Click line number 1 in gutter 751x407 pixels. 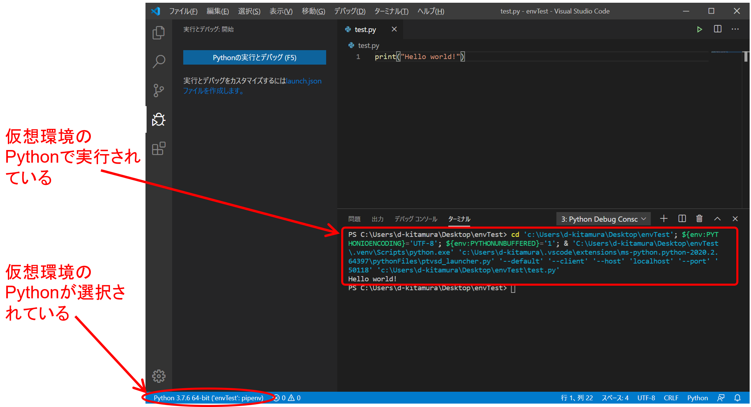[358, 57]
